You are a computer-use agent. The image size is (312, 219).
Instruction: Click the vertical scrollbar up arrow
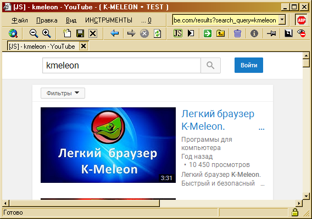point(306,55)
